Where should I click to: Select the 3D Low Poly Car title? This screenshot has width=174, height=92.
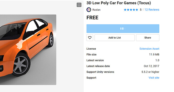pyautogui.click(x=119, y=3)
